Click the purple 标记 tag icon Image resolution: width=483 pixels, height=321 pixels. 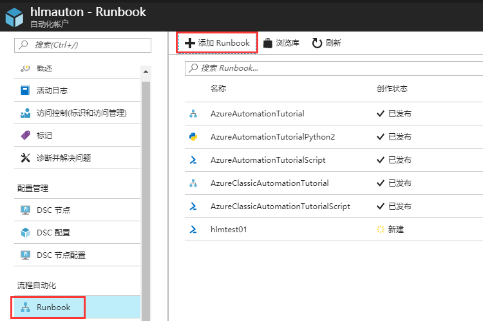point(26,135)
